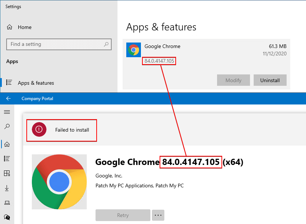The image size is (306, 224).
Task: Open Downloads & updates arrow icon
Action: point(7,188)
